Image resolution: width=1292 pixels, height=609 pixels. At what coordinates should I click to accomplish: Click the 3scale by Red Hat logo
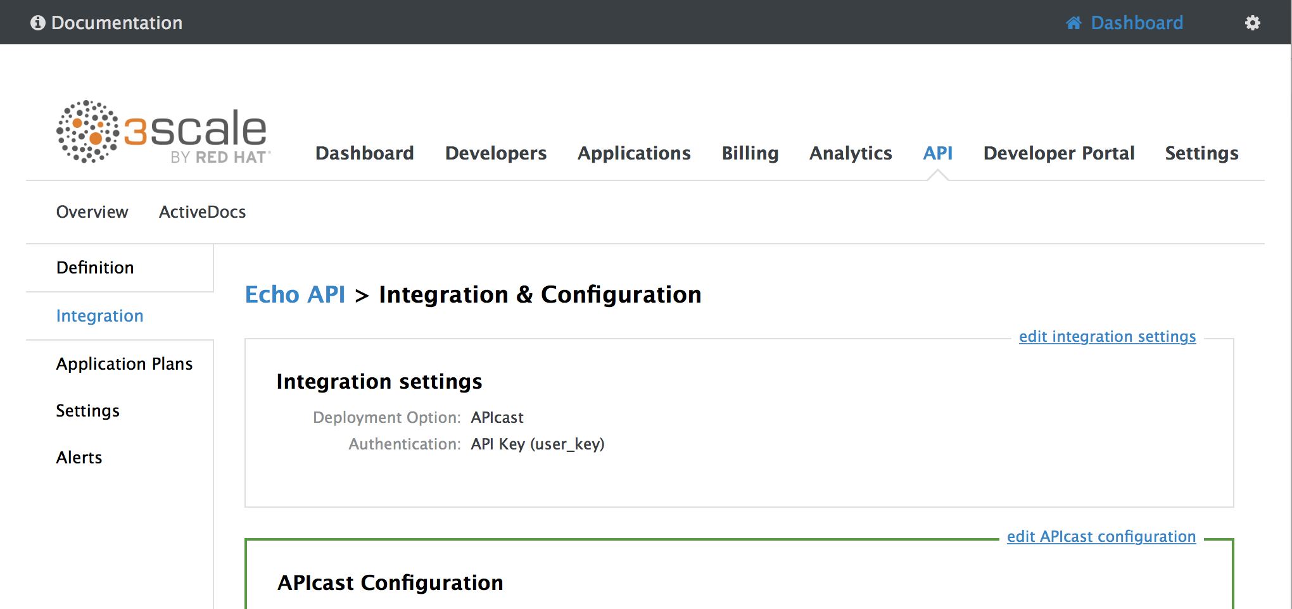163,132
